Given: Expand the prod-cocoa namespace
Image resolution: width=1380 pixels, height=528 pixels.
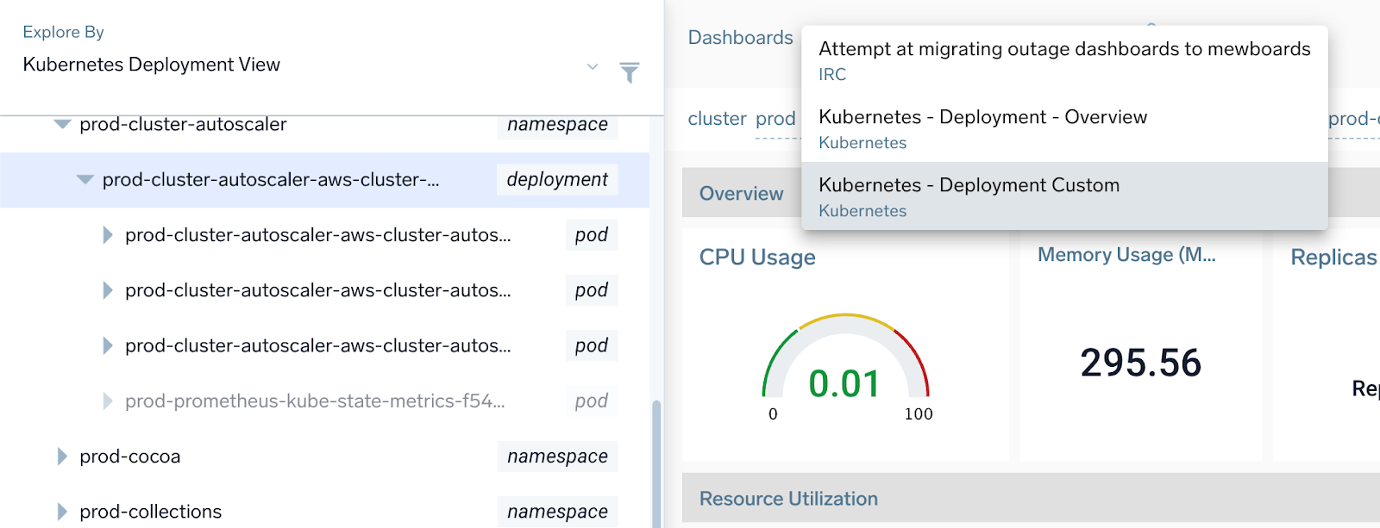Looking at the screenshot, I should pos(62,457).
